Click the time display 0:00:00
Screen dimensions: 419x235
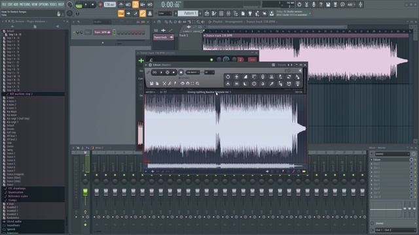click(x=170, y=5)
